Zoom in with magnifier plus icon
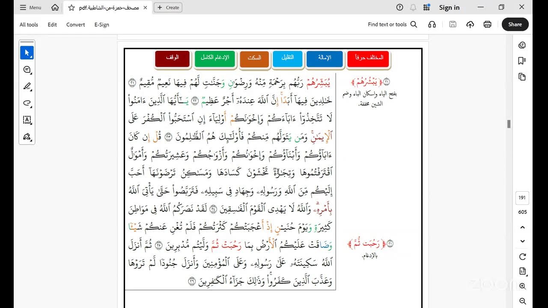Image resolution: width=548 pixels, height=308 pixels. click(522, 286)
